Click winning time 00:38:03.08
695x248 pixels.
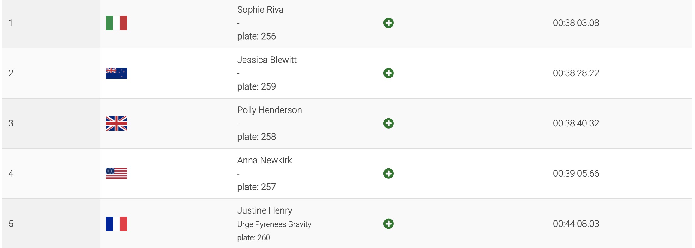[x=576, y=23]
